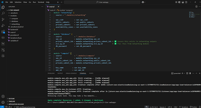Open the Accounts icon

coord(3,96)
